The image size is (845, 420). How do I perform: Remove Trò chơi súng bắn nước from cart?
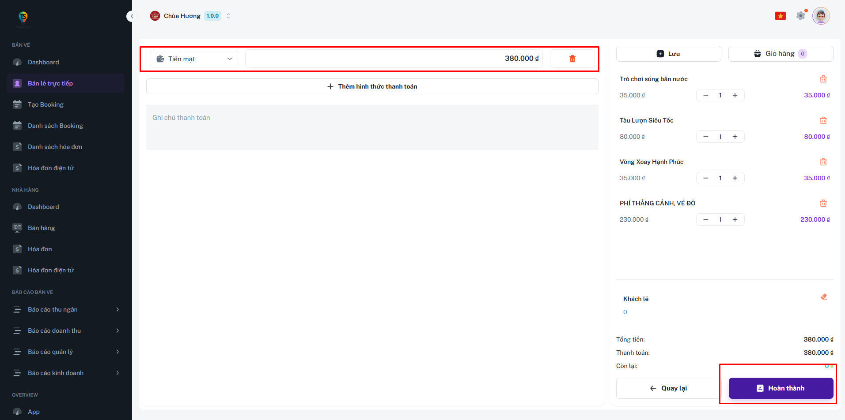coord(823,79)
